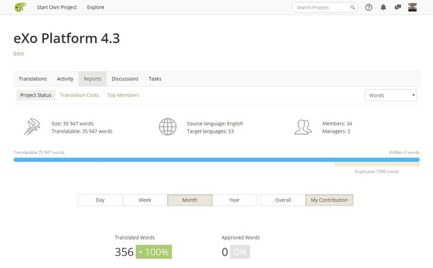Open Top Members report
This screenshot has width=433, height=268.
pyautogui.click(x=123, y=95)
